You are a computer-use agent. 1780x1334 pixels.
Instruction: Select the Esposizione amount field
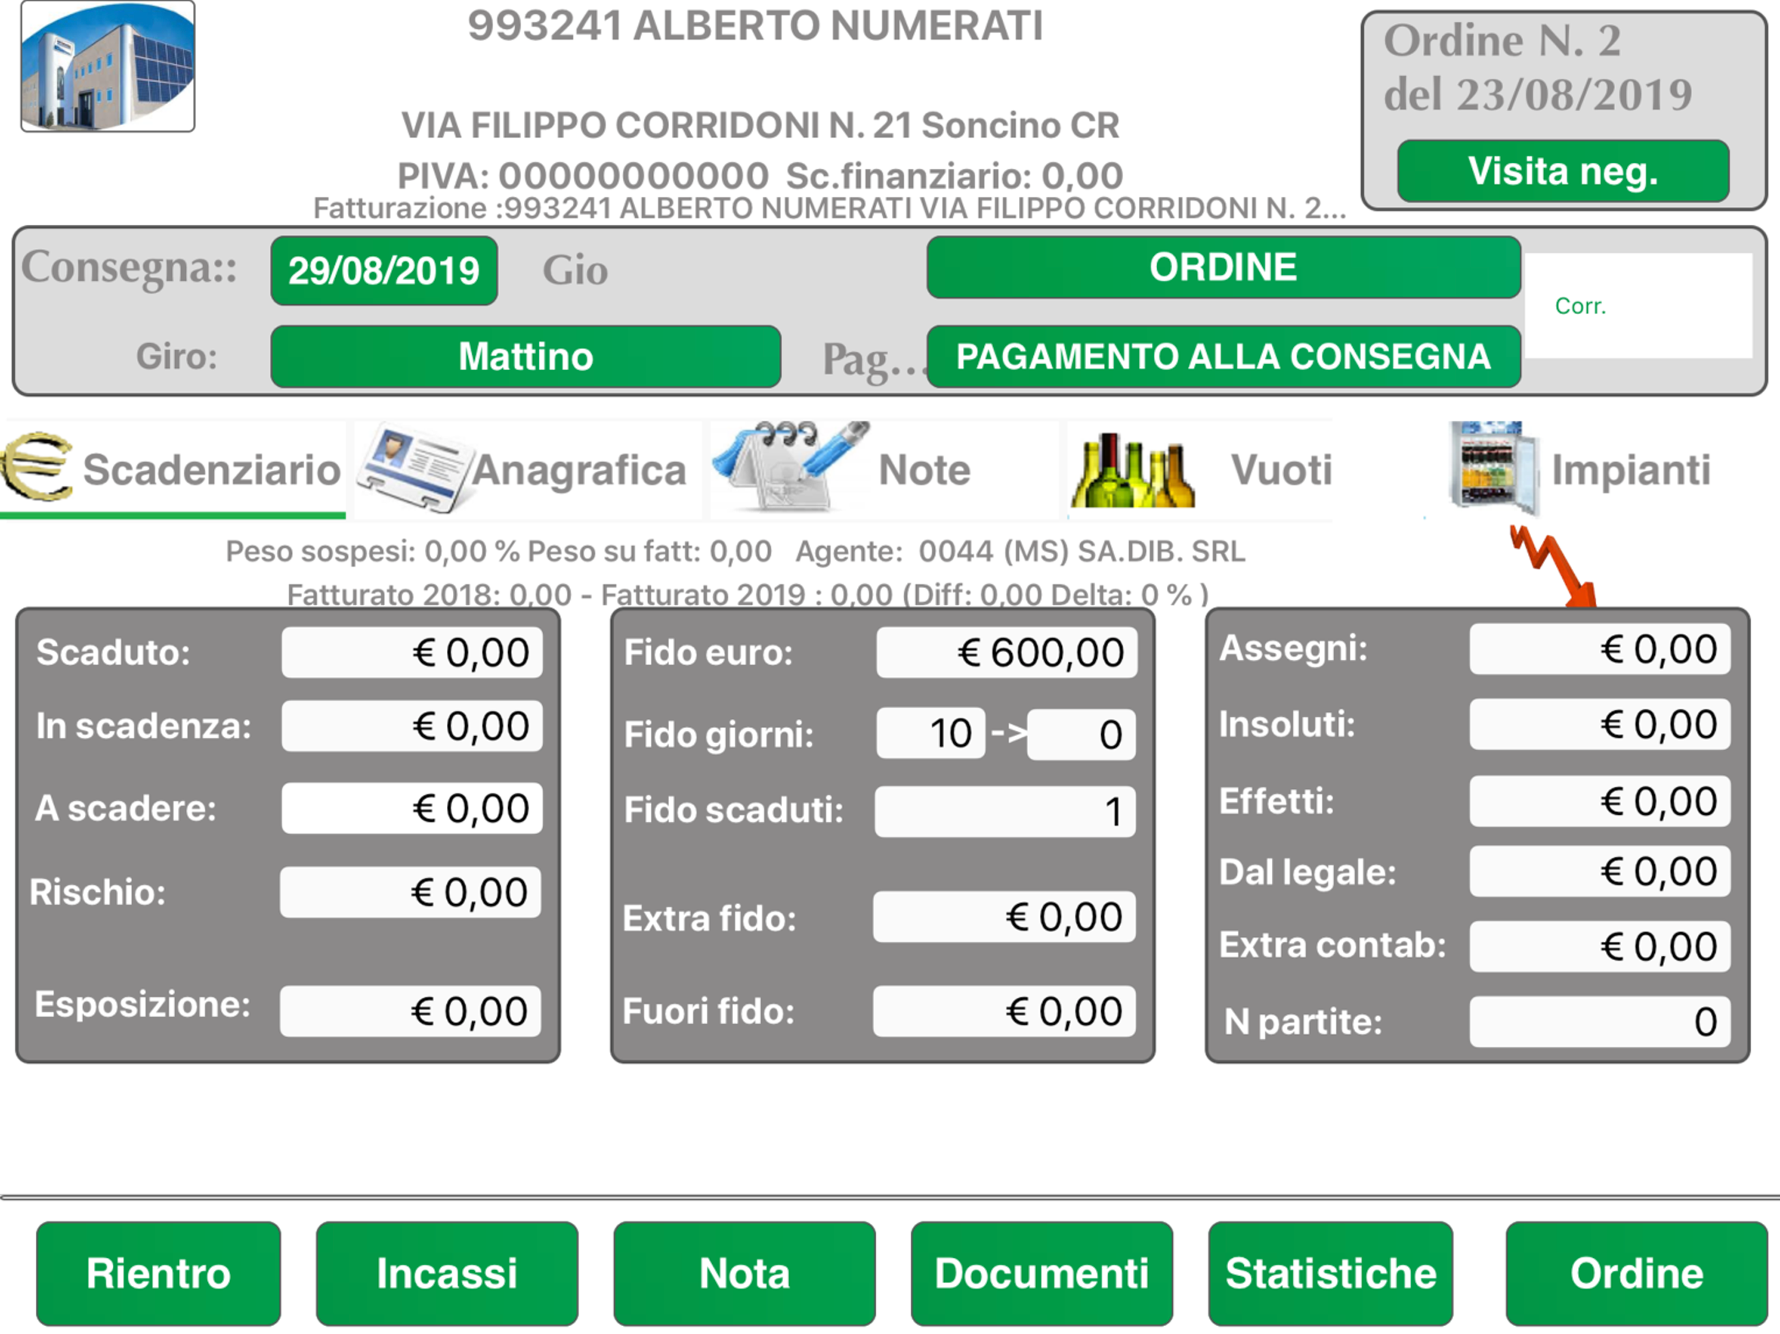[x=410, y=1012]
